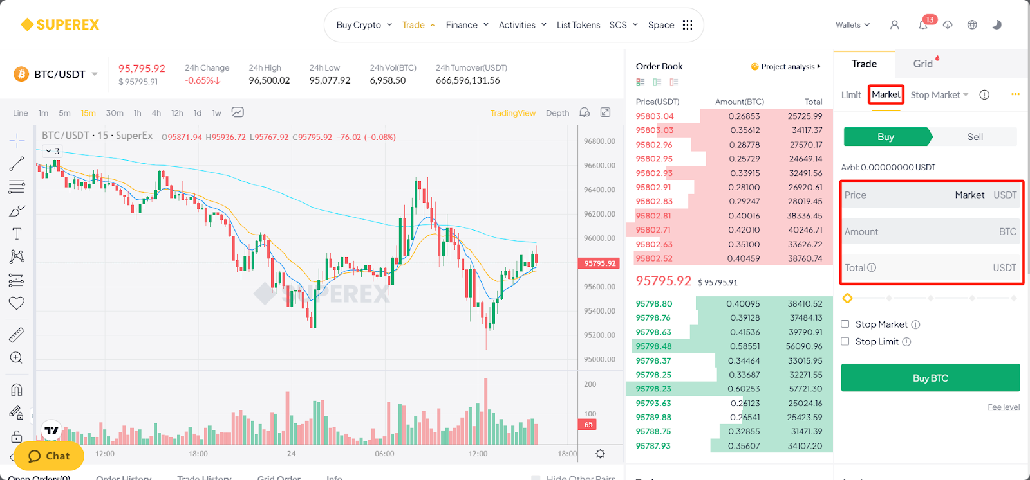Open notifications bell with 13 badge
This screenshot has height=480, width=1030.
pos(925,24)
